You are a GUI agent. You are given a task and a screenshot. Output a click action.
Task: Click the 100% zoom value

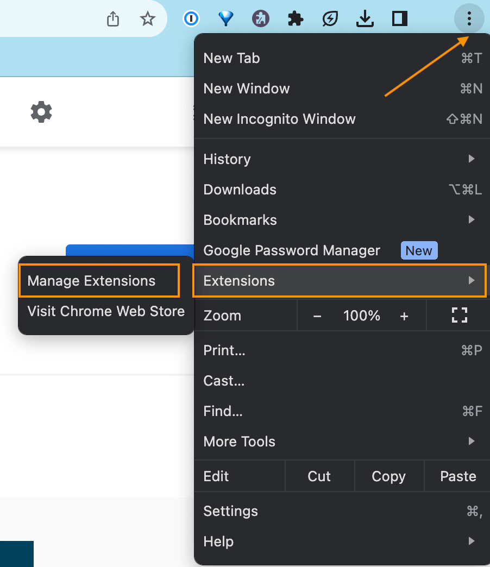coord(362,316)
